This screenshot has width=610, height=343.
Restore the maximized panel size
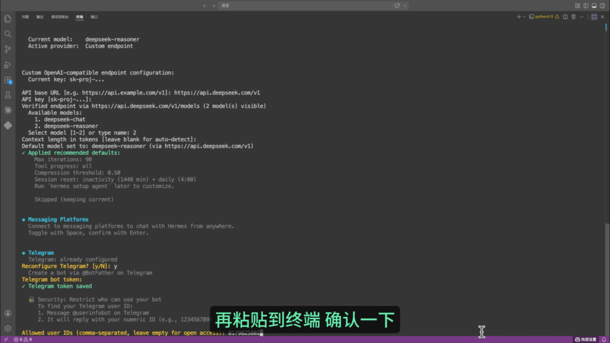click(594, 17)
